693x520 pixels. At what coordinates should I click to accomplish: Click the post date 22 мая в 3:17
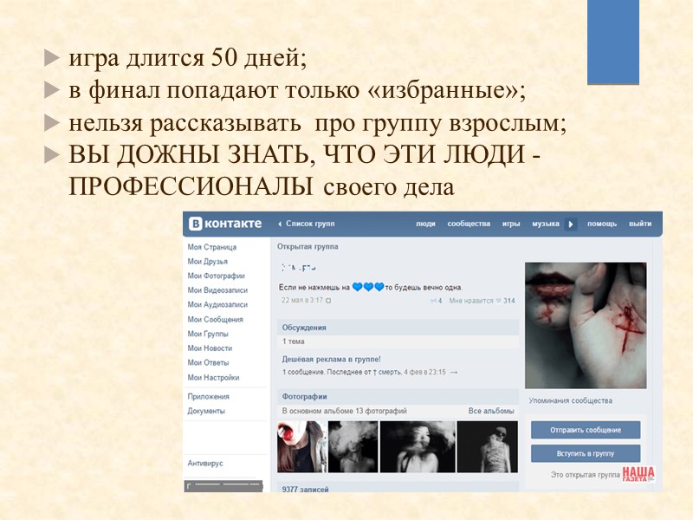click(301, 300)
